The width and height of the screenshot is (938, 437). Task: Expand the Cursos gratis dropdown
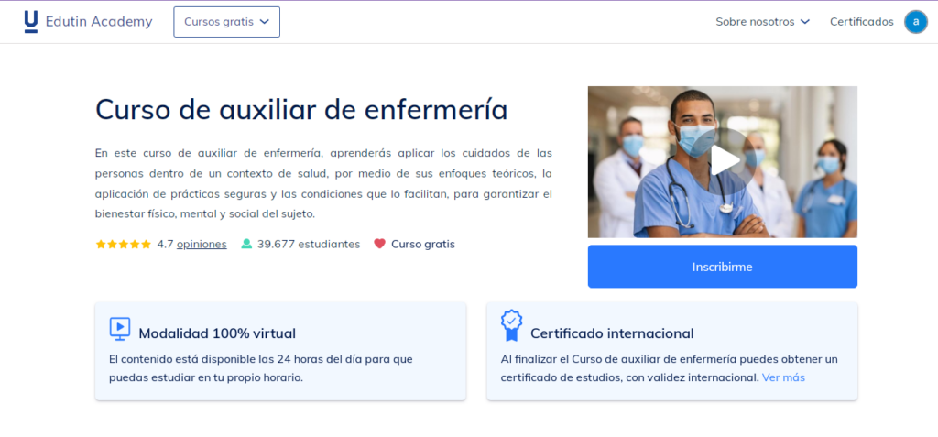tap(226, 22)
